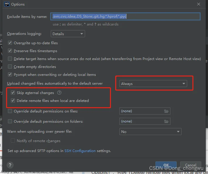Toggle Delete remote files when local are deleted
Image resolution: width=208 pixels, height=174 pixels.
(x=13, y=101)
